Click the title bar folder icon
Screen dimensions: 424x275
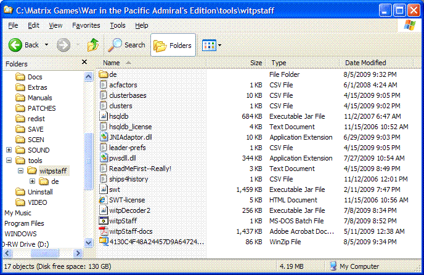[x=8, y=10]
